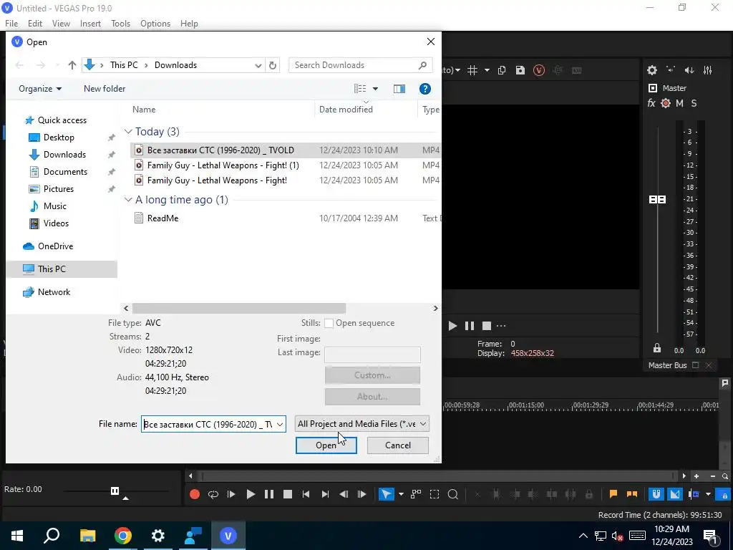Image resolution: width=733 pixels, height=550 pixels.
Task: Toggle Master Solo S button
Action: [x=694, y=103]
